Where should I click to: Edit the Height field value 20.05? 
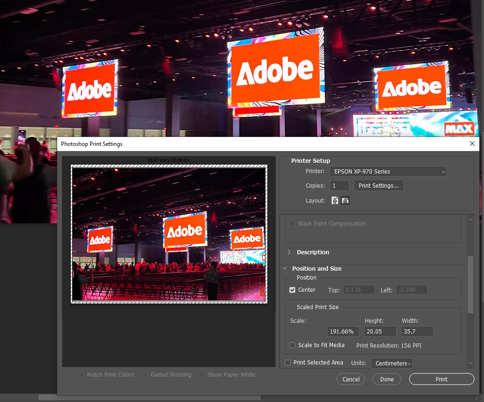click(x=380, y=331)
